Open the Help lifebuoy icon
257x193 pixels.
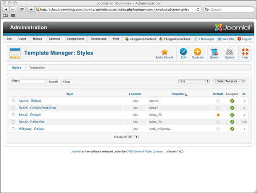pyautogui.click(x=245, y=52)
